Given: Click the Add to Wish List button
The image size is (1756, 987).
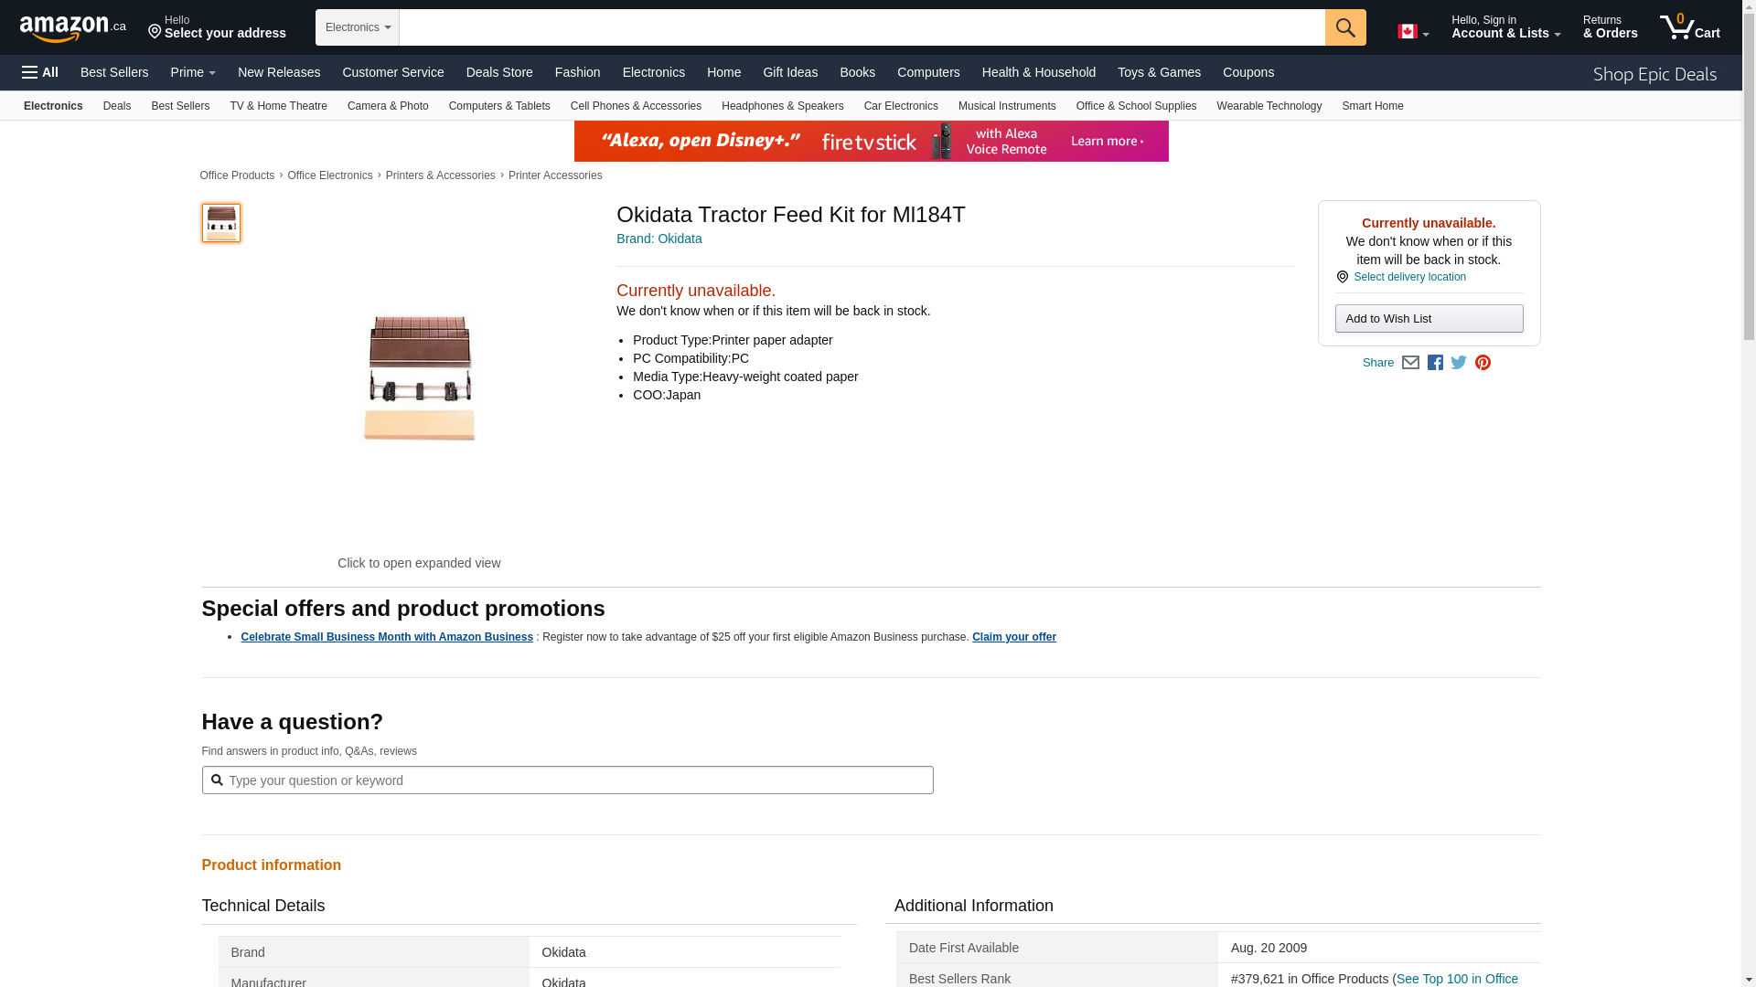Looking at the screenshot, I should [1429, 319].
